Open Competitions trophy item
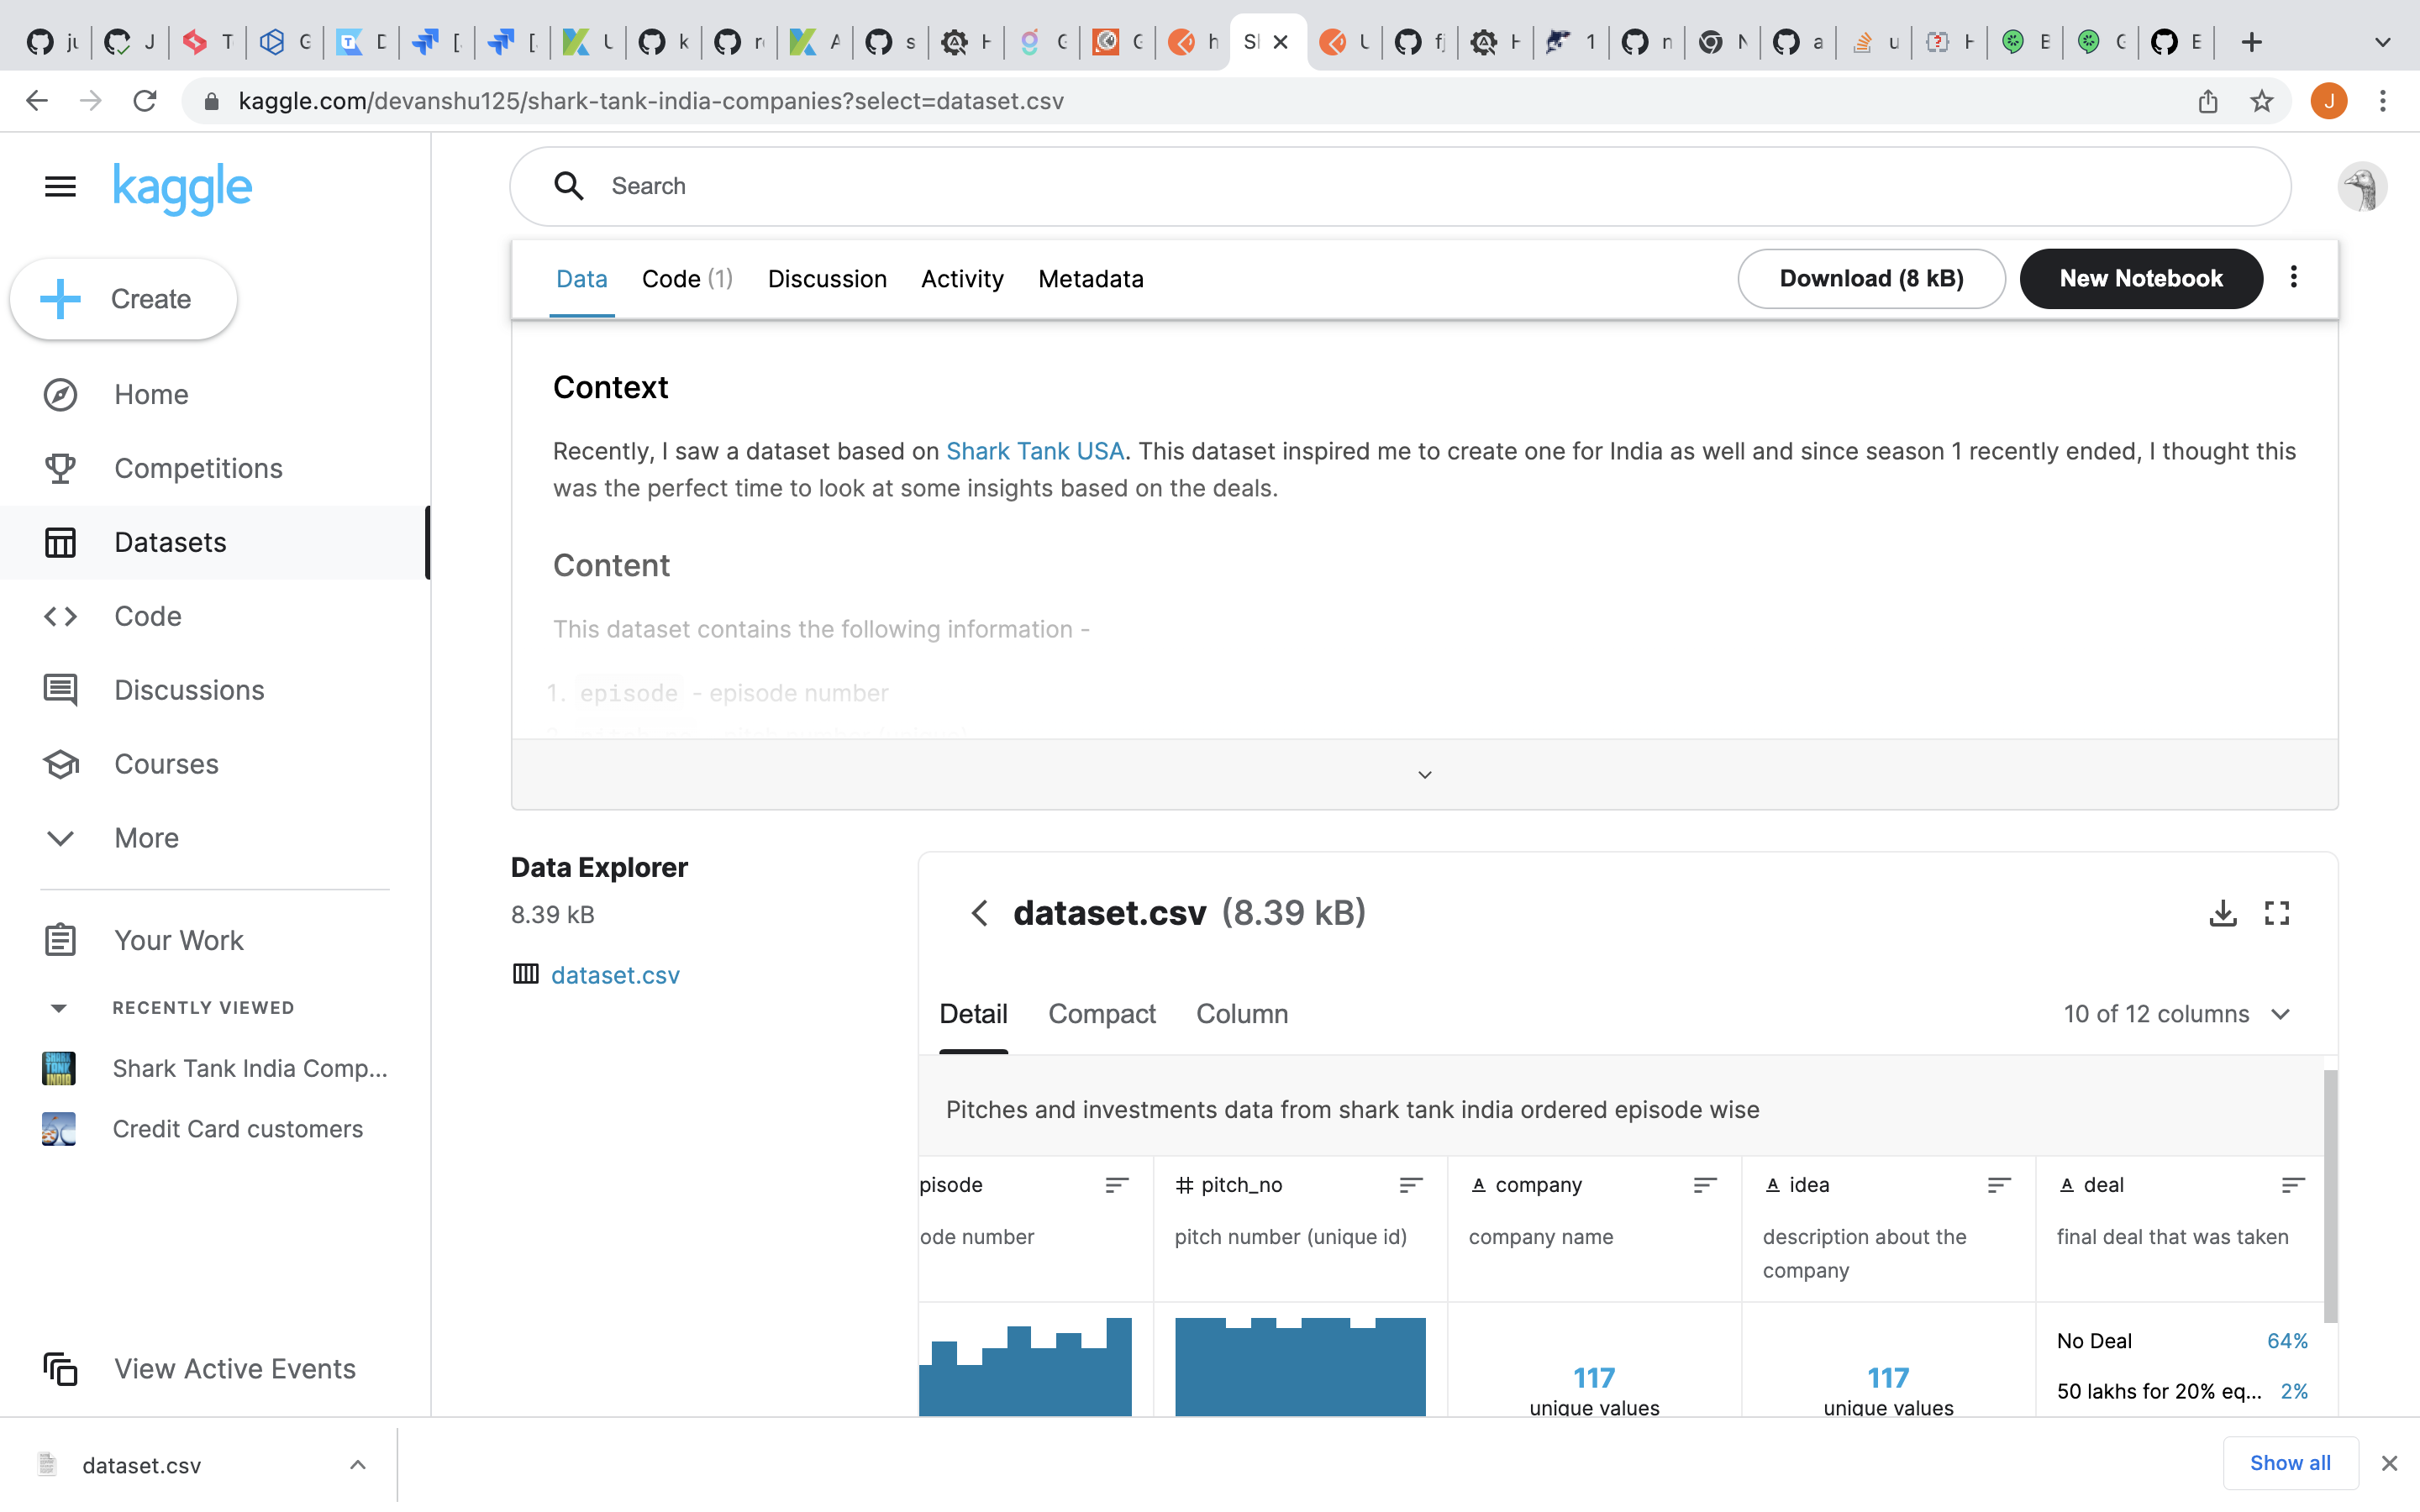Viewport: 2420px width, 1512px height. pos(215,468)
